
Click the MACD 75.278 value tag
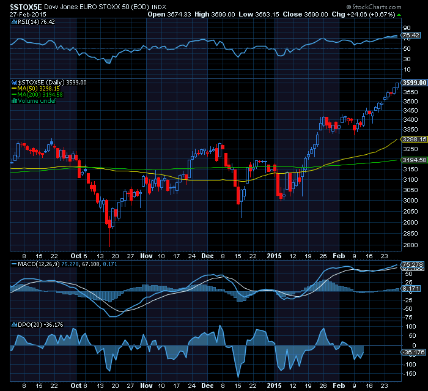pyautogui.click(x=413, y=264)
